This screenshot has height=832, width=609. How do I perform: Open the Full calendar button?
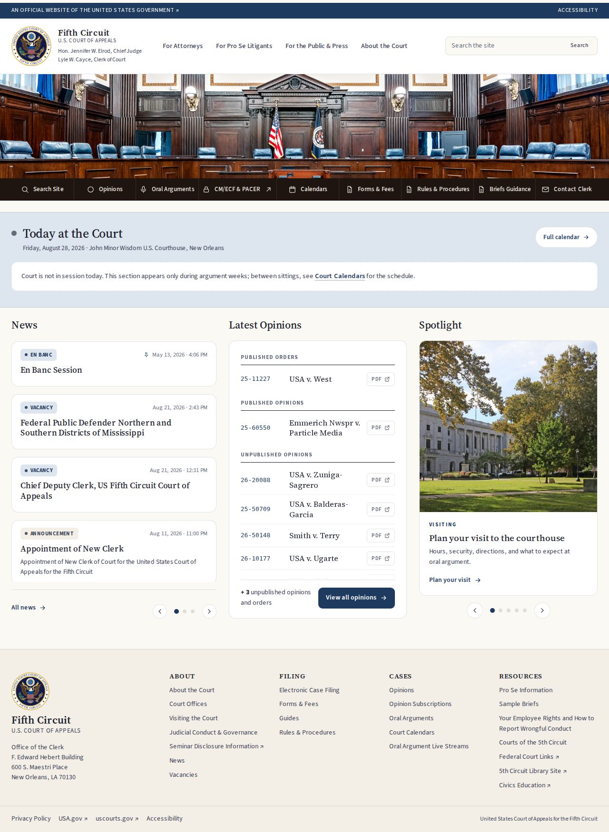coord(566,237)
